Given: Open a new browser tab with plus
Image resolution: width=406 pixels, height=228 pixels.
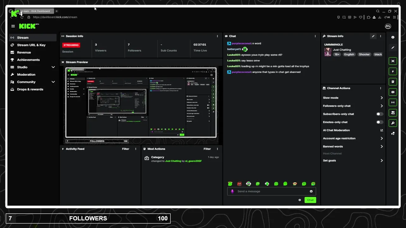Looking at the screenshot, I should tap(56, 11).
